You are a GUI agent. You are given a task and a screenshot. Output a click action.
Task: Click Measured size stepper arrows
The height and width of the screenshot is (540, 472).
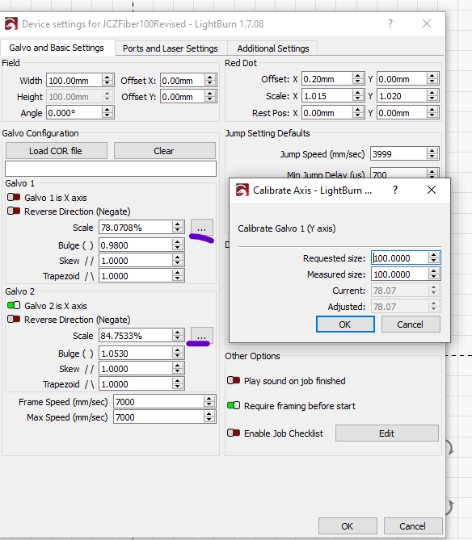pyautogui.click(x=434, y=274)
